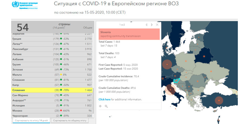249x124 pixels.
Task: Click the case circle over Germany
Action: tap(167, 64)
